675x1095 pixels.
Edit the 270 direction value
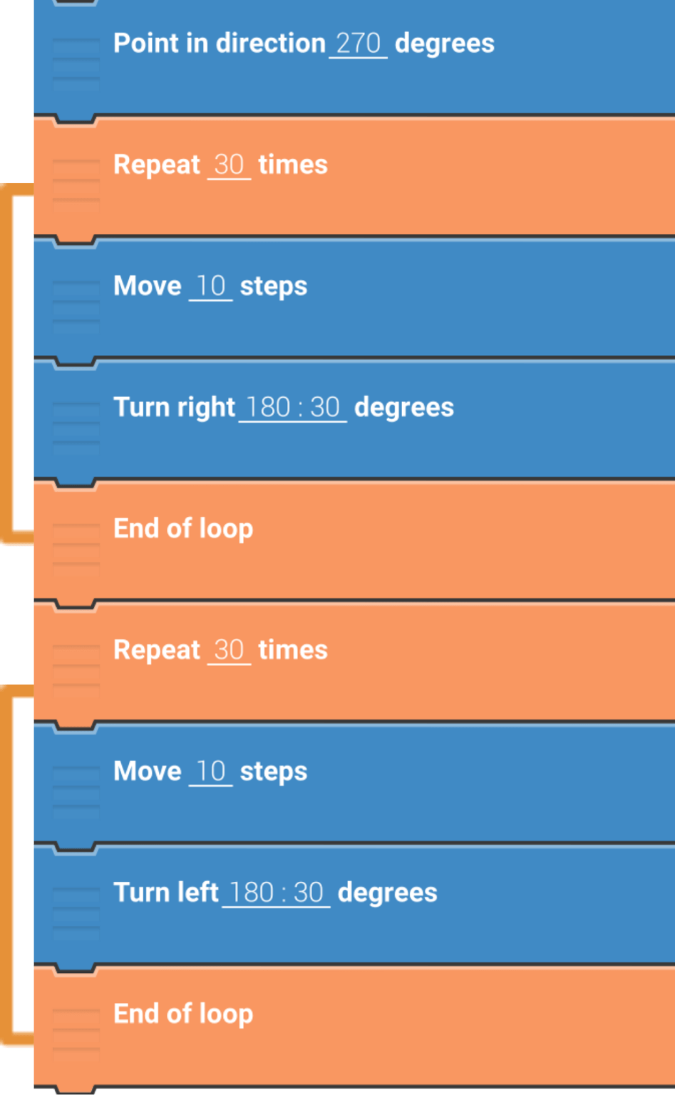pyautogui.click(x=358, y=43)
